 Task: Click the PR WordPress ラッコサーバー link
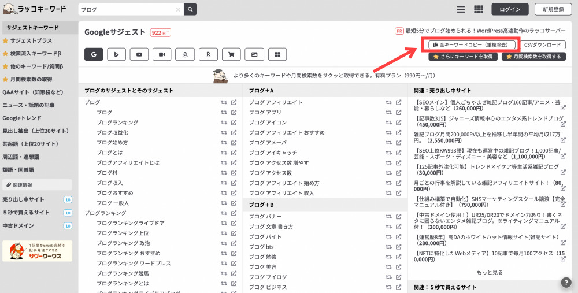(485, 31)
